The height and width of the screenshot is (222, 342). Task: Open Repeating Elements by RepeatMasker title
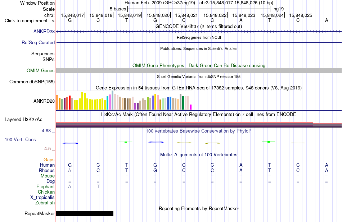tap(199, 208)
